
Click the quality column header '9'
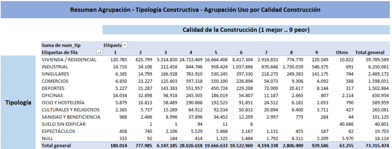click(317, 53)
